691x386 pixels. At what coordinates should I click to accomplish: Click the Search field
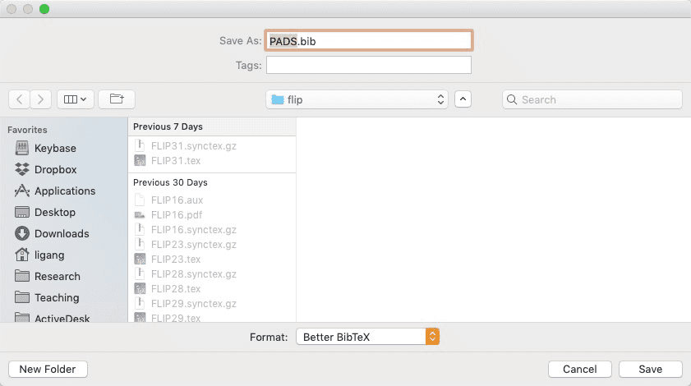(x=592, y=99)
